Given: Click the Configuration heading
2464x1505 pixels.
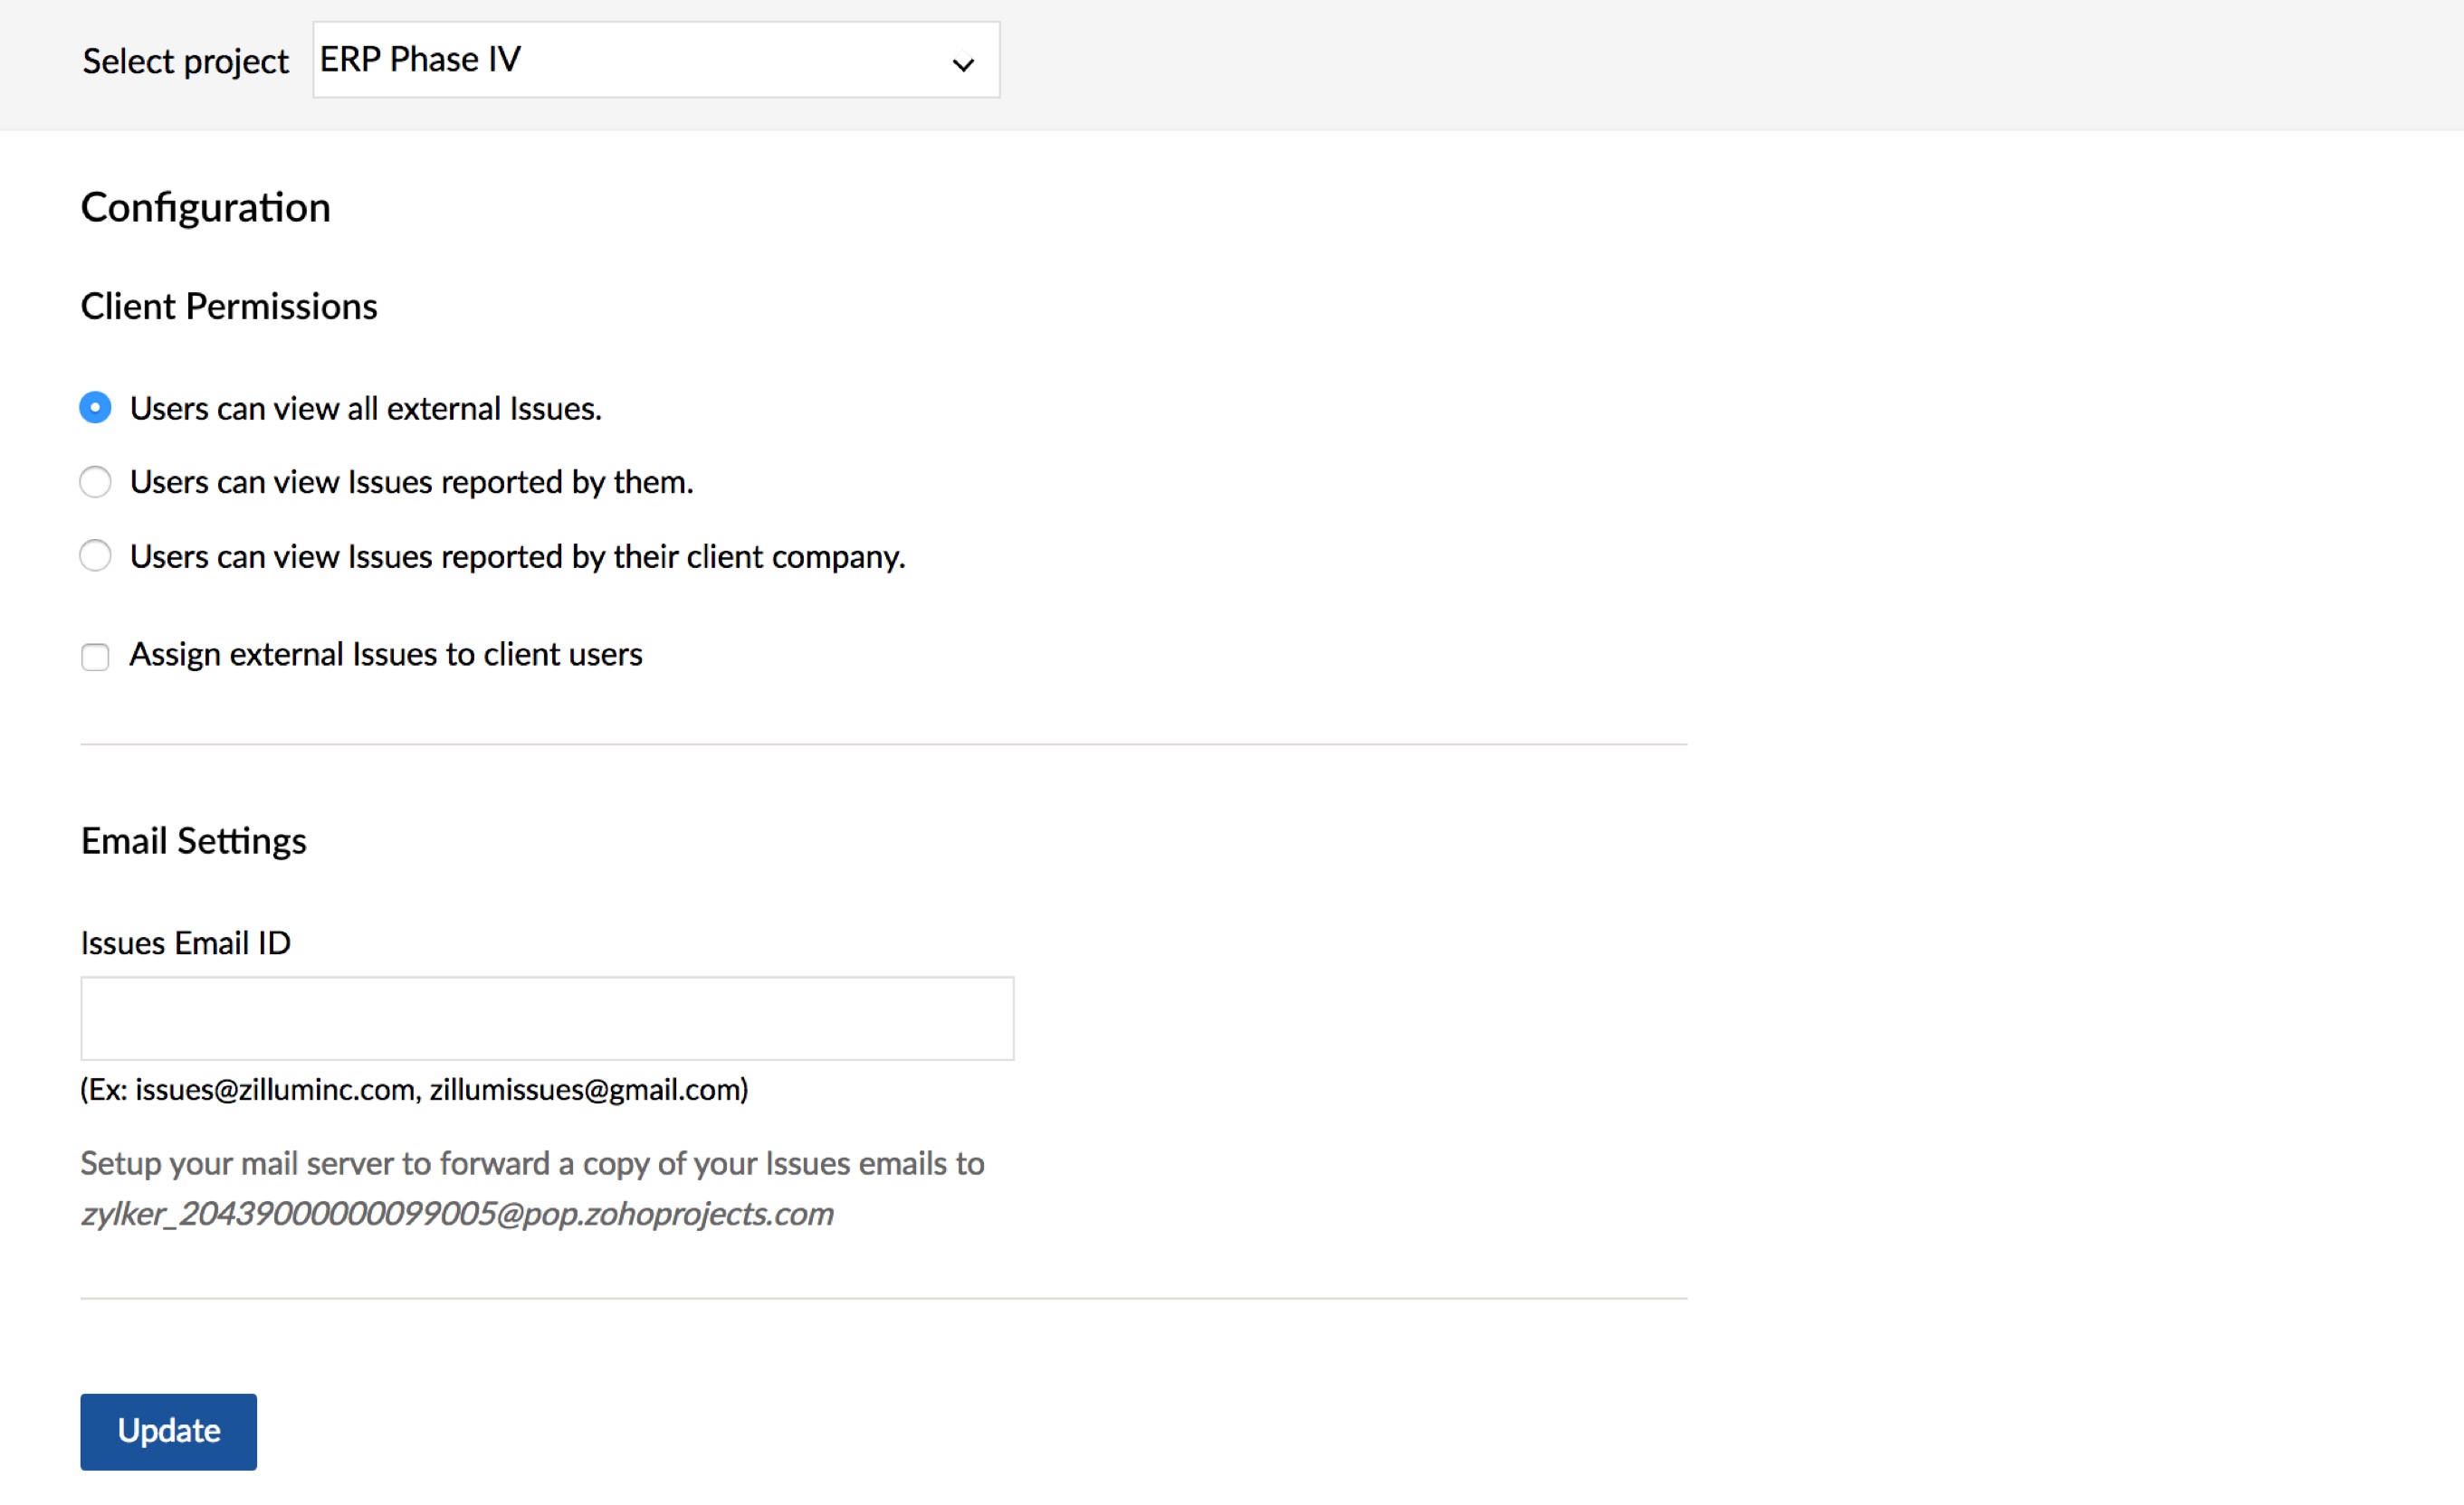Looking at the screenshot, I should point(206,208).
